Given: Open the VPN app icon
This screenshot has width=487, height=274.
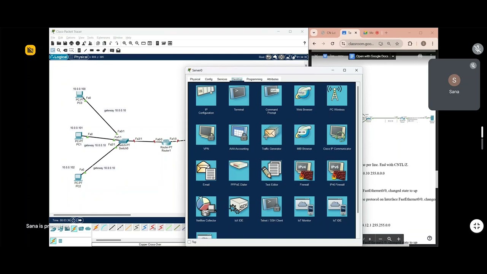Looking at the screenshot, I should (x=206, y=135).
